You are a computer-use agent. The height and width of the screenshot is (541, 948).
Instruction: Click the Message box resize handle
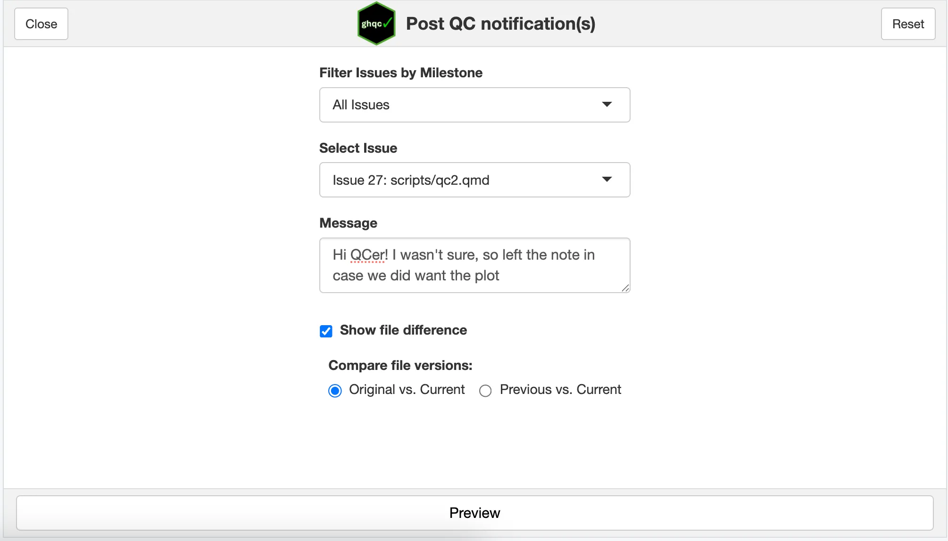pyautogui.click(x=625, y=288)
